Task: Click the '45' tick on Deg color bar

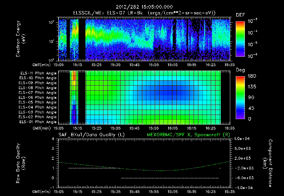Action: coord(251,108)
